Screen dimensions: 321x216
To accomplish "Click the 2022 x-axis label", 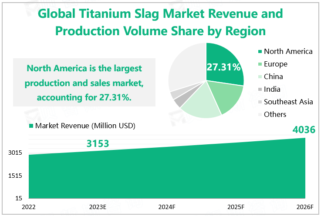I will (x=29, y=206).
